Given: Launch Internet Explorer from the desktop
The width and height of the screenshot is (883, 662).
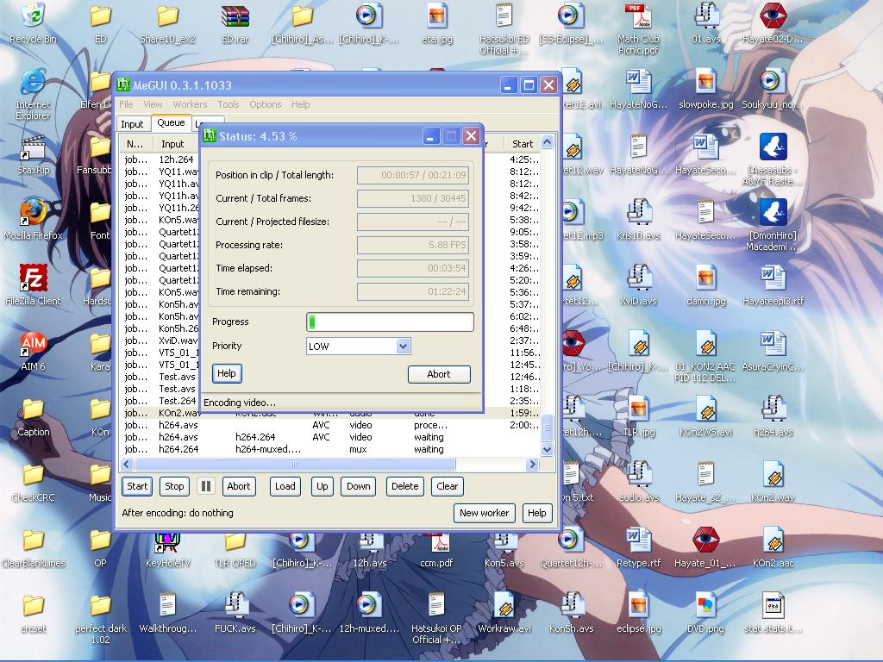Looking at the screenshot, I should pos(33,84).
